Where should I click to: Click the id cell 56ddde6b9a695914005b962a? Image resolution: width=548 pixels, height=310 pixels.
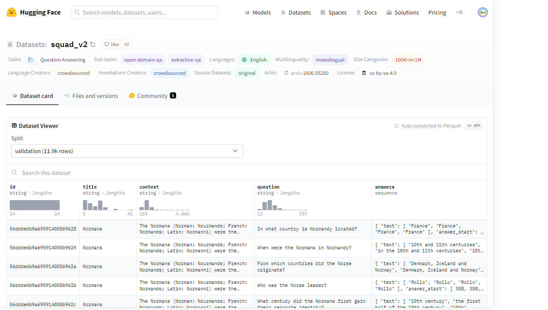pyautogui.click(x=43, y=267)
